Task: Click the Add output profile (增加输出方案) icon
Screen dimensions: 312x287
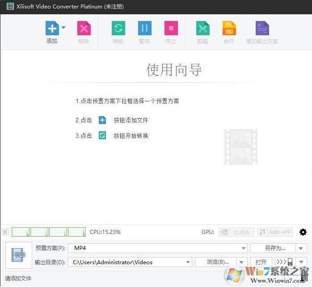Action: [x=262, y=29]
